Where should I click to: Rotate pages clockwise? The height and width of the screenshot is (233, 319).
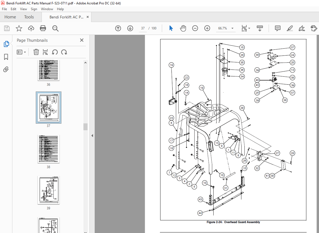point(64,52)
